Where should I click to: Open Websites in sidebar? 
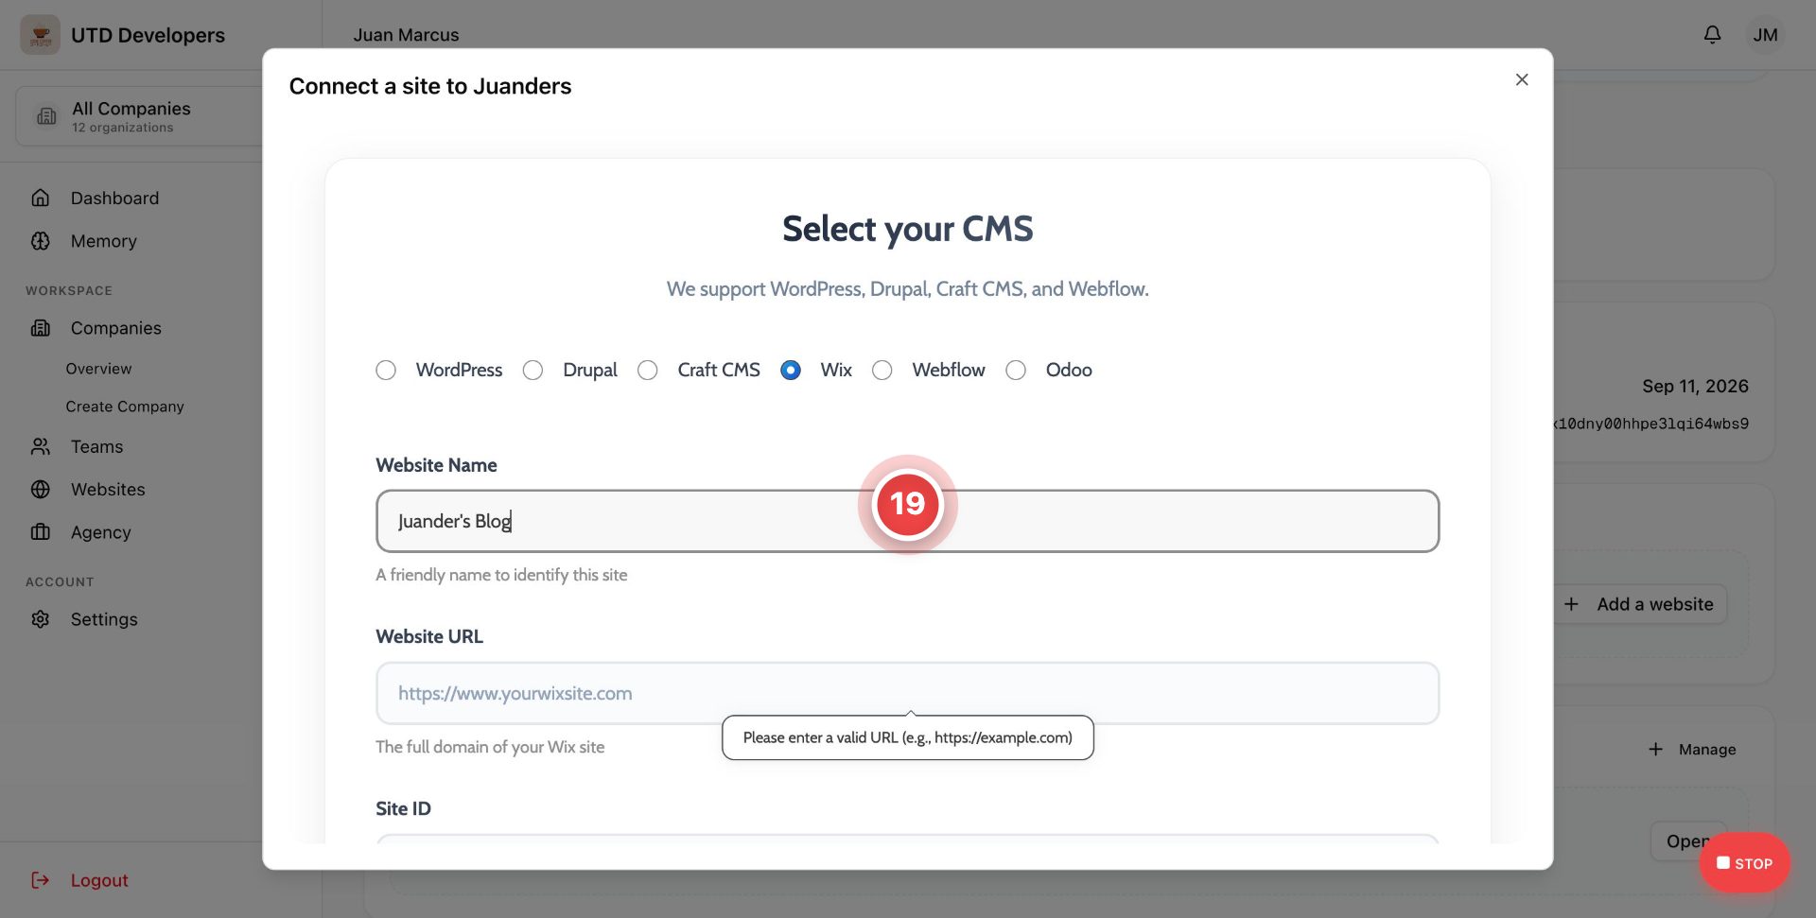tap(108, 490)
